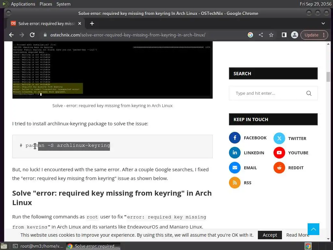Open the YouTube social icon
The width and height of the screenshot is (333, 250).
pyautogui.click(x=279, y=153)
